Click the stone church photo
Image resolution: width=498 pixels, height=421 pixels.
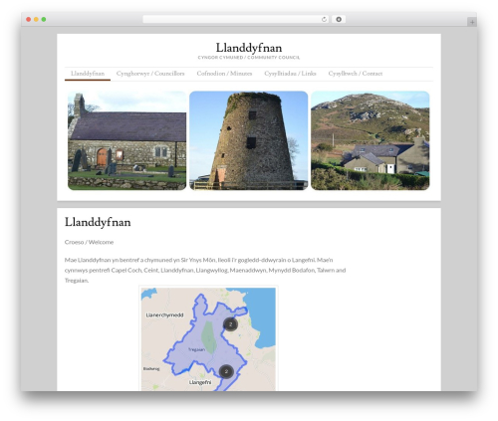(x=127, y=140)
